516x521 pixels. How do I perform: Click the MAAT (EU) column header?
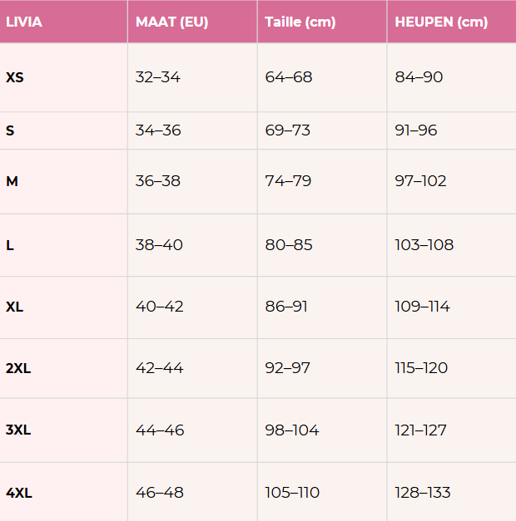point(171,22)
